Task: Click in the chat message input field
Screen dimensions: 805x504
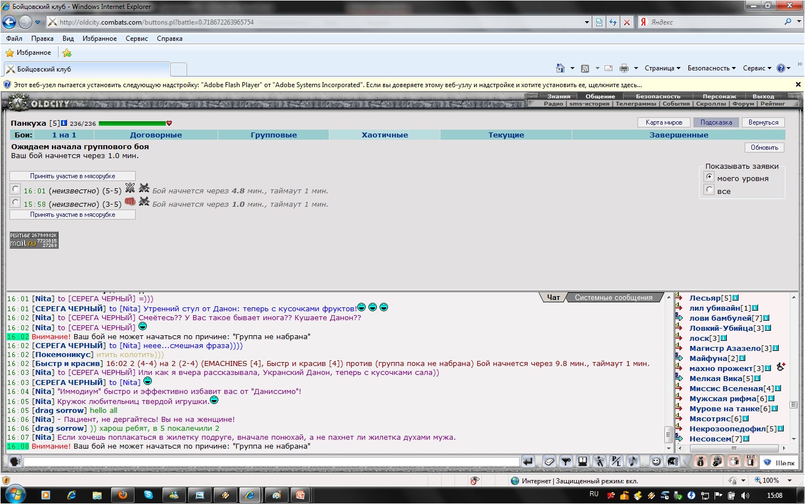Action: pos(271,462)
